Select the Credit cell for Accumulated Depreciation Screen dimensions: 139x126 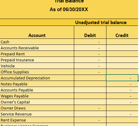click(x=122, y=78)
